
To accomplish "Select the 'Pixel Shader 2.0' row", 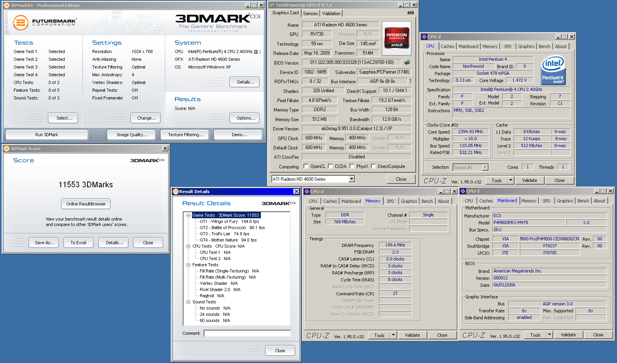I will click(x=220, y=290).
